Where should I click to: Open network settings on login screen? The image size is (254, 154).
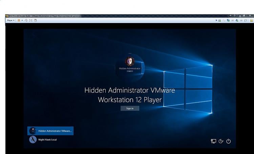point(213,141)
